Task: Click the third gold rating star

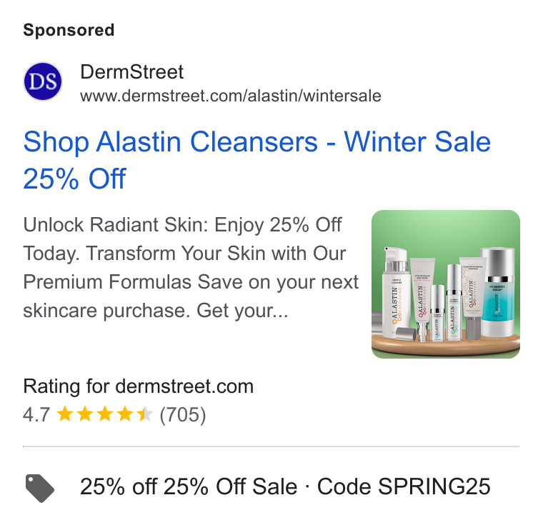Action: point(105,414)
